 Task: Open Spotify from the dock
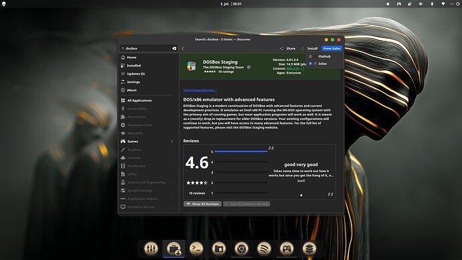coord(264,249)
